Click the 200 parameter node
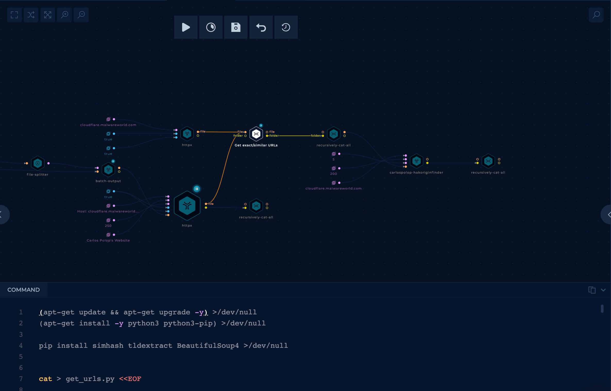 click(x=334, y=168)
